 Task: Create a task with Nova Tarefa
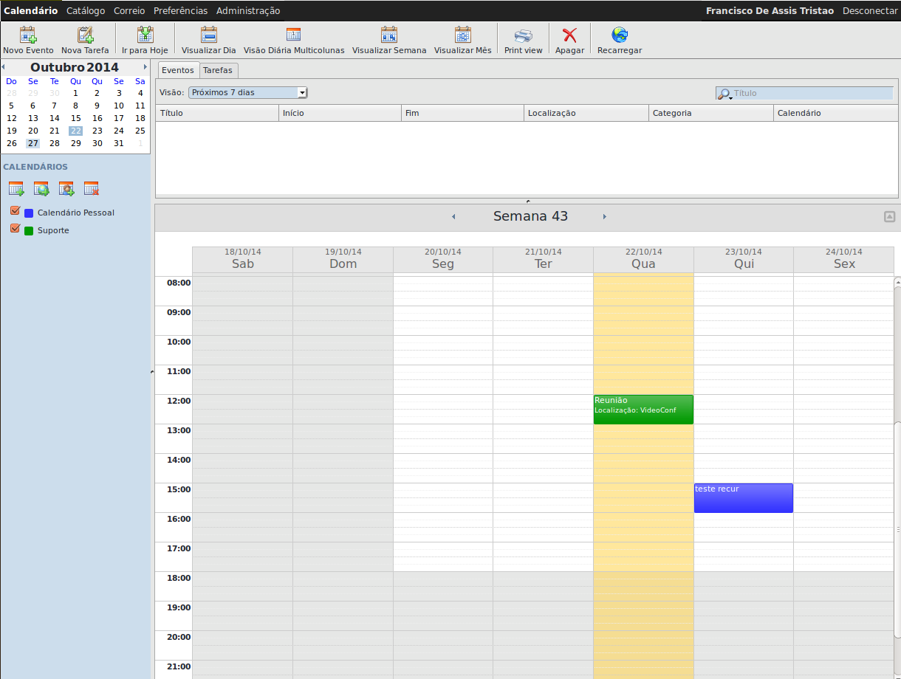tap(85, 35)
